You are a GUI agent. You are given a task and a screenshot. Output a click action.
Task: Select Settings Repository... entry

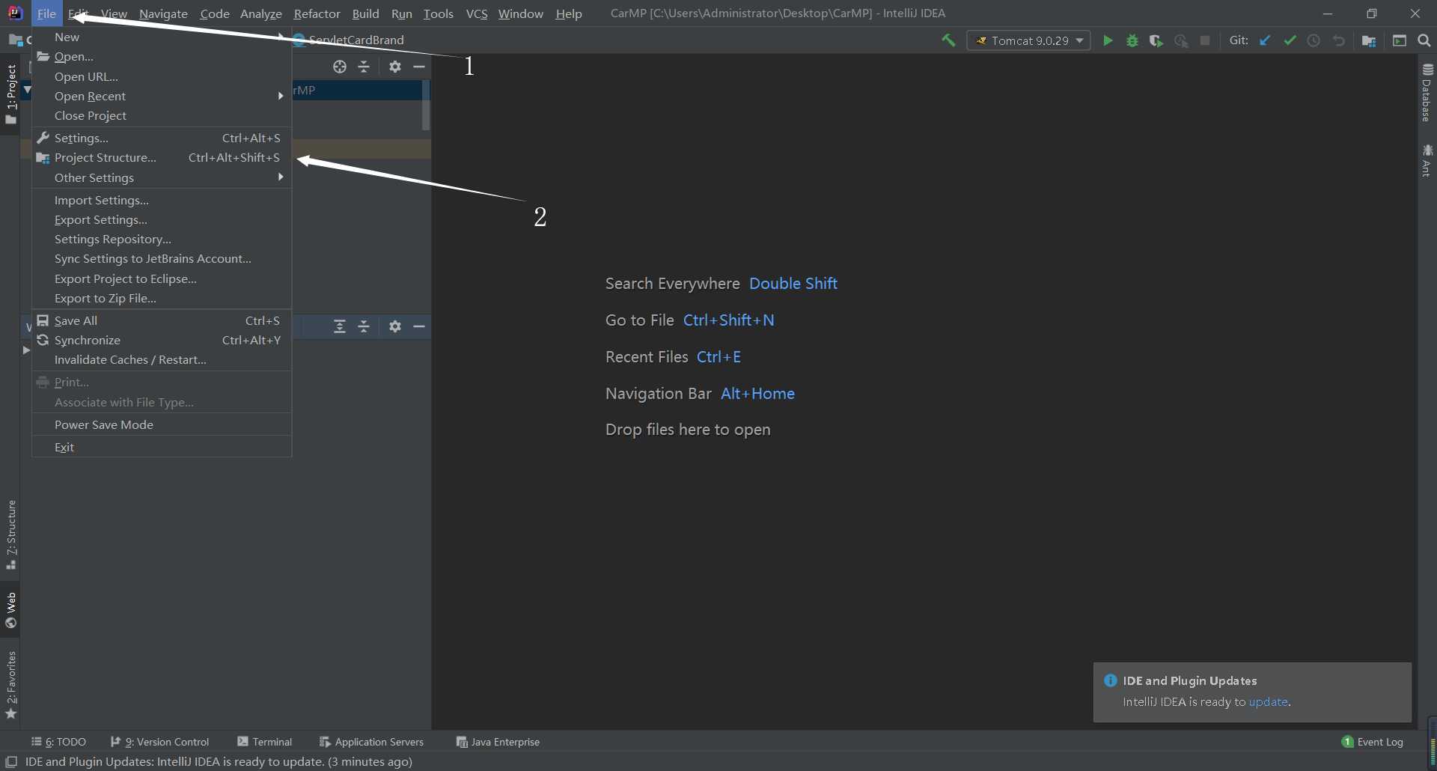tap(162, 239)
